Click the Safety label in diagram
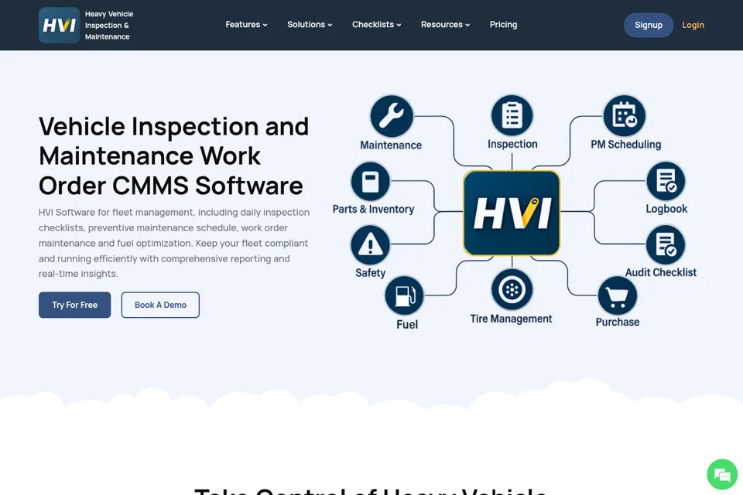 coord(370,273)
